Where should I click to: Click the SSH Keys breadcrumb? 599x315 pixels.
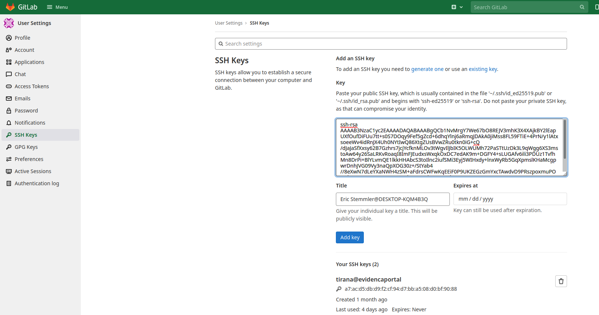tap(259, 23)
